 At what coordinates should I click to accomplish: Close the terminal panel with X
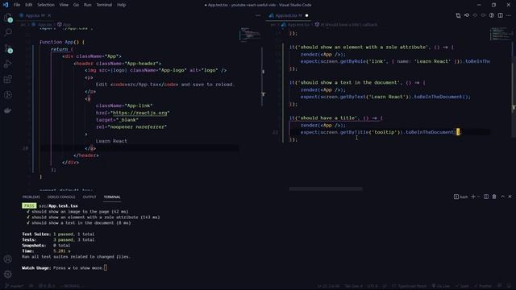pyautogui.click(x=510, y=197)
